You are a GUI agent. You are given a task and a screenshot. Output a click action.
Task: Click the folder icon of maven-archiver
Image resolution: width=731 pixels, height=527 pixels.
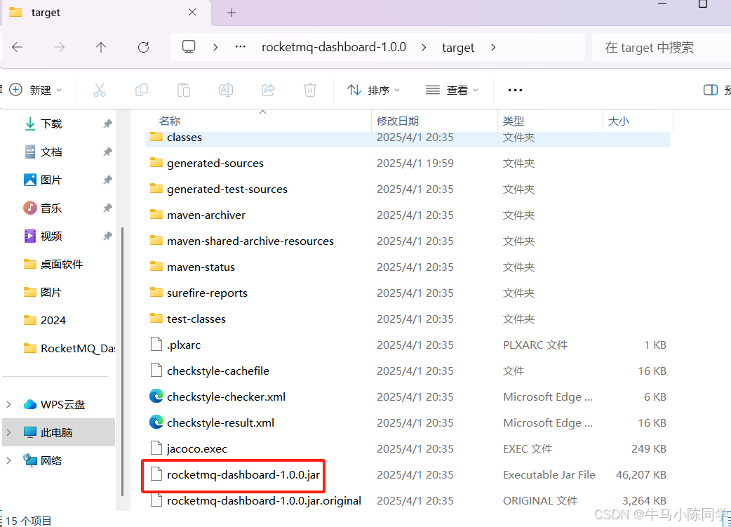coord(156,215)
